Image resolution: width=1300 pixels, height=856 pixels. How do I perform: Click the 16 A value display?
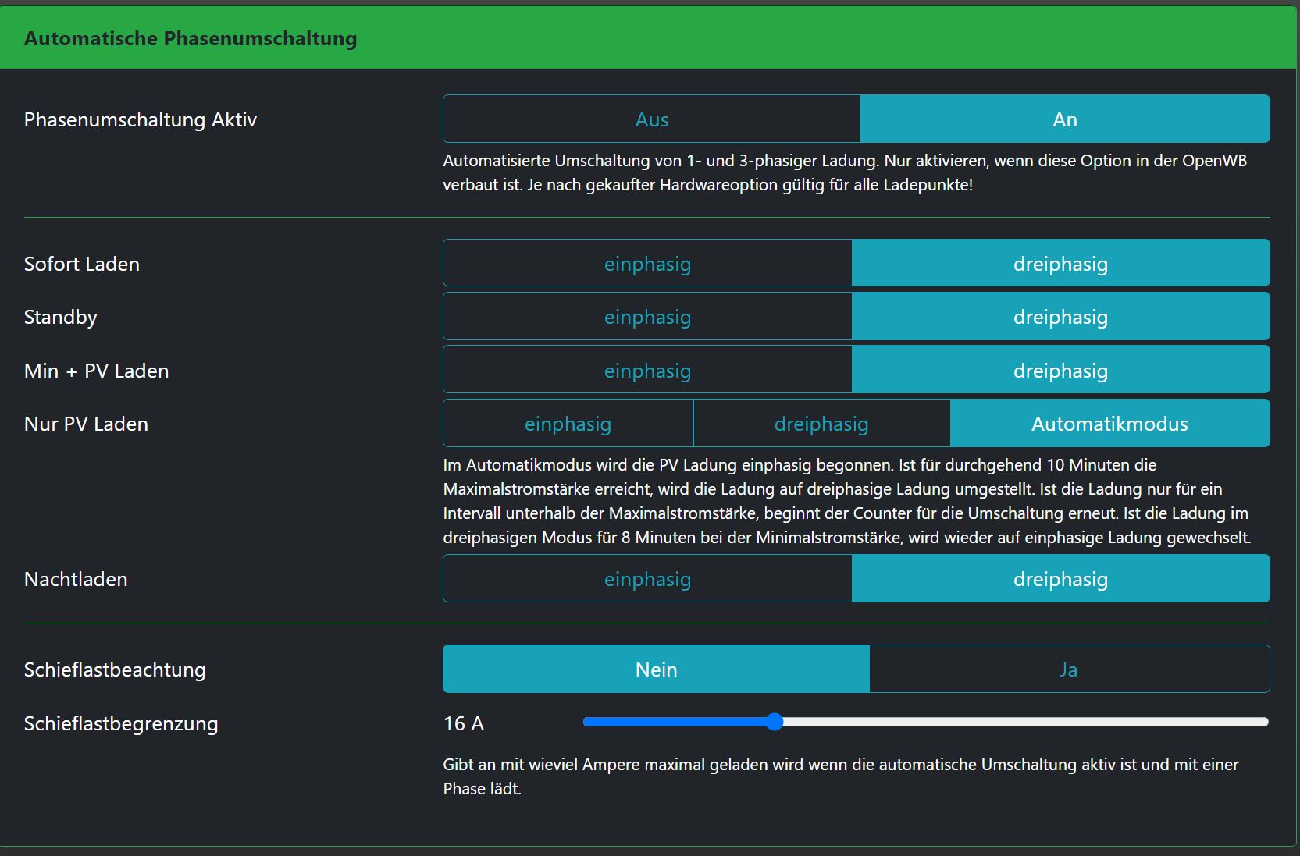464,723
